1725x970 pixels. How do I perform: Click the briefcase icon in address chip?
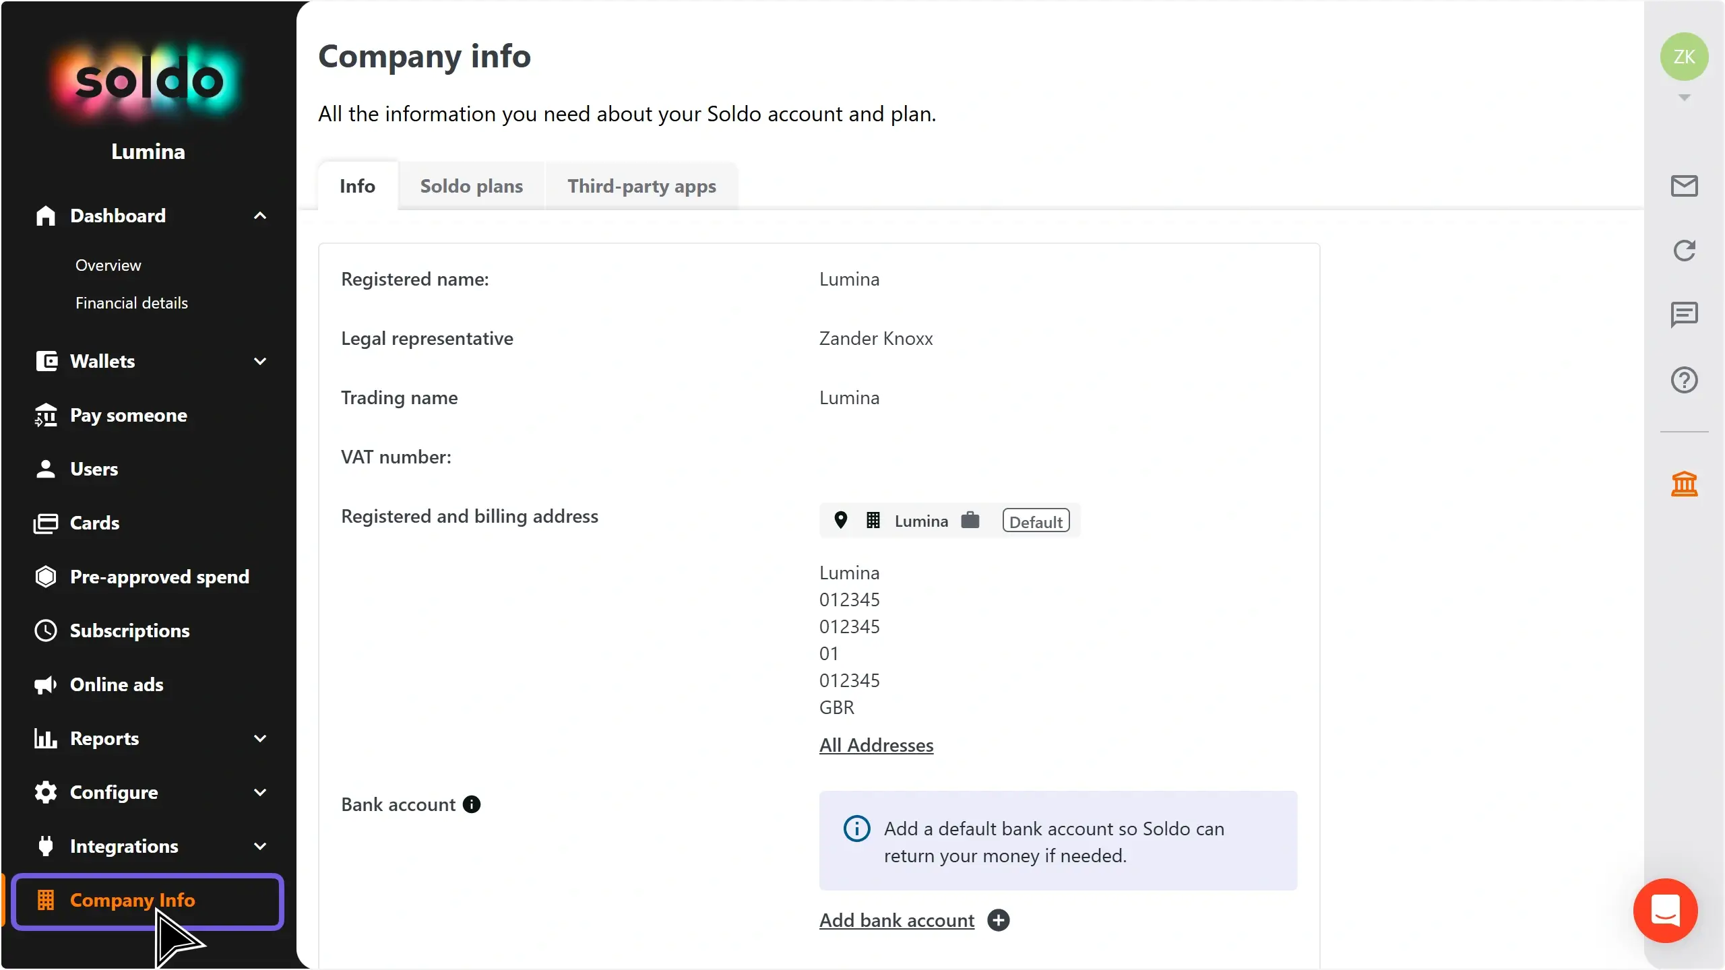[x=970, y=520]
